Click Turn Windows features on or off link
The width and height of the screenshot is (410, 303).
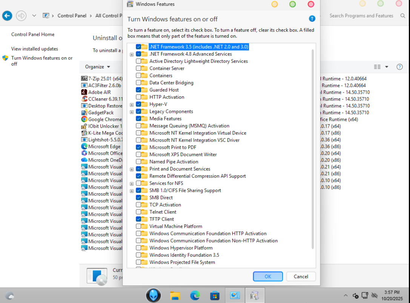[42, 61]
